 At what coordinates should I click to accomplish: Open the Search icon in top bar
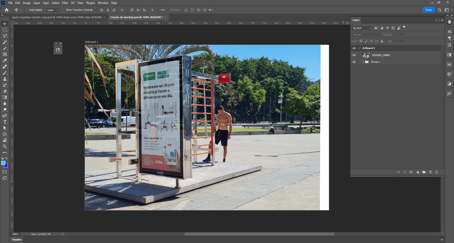coord(440,10)
